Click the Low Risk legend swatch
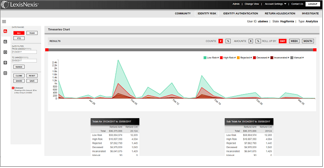The width and height of the screenshot is (324, 168). 205,58
